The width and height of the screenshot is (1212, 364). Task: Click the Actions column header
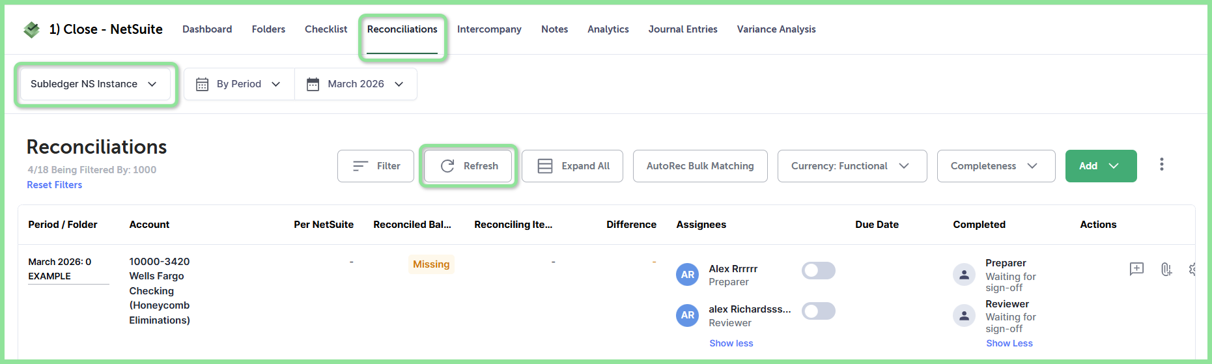click(1098, 225)
